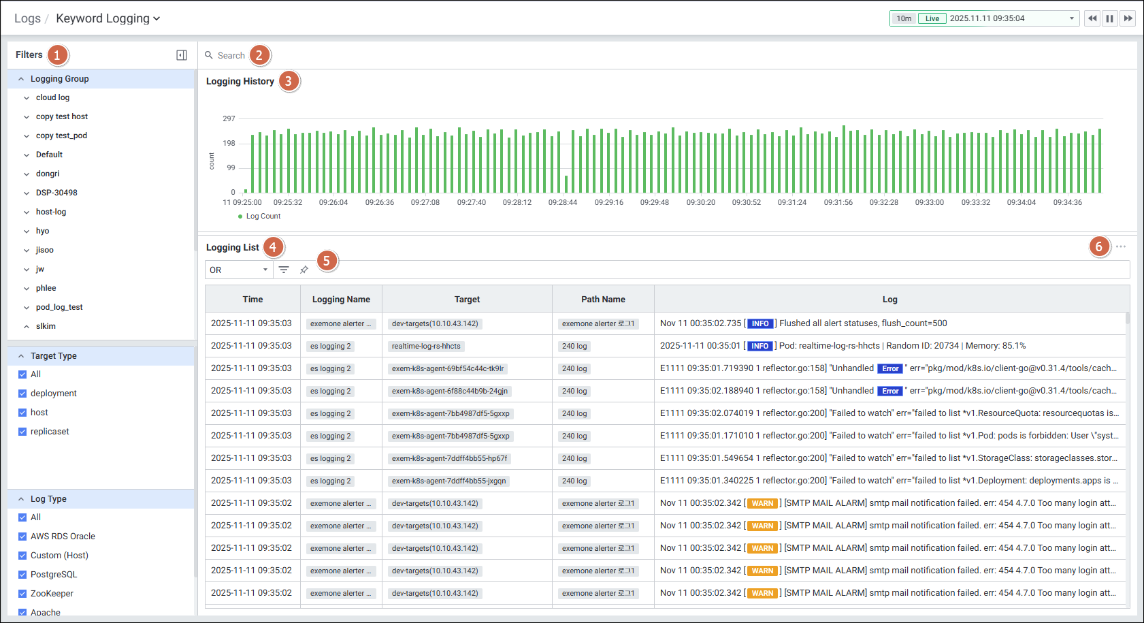Image resolution: width=1144 pixels, height=623 pixels.
Task: Click the rewind time button
Action: 1092,18
